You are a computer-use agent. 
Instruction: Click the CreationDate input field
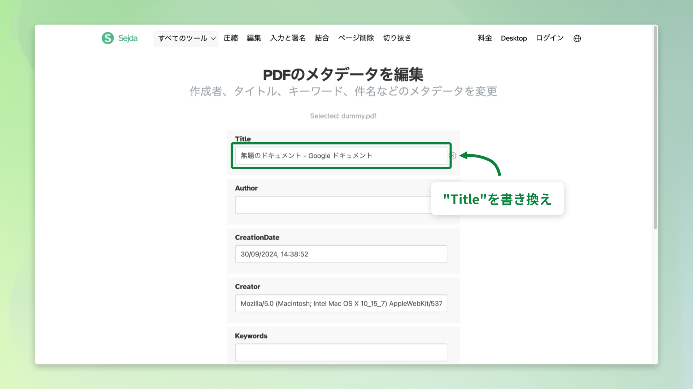341,254
